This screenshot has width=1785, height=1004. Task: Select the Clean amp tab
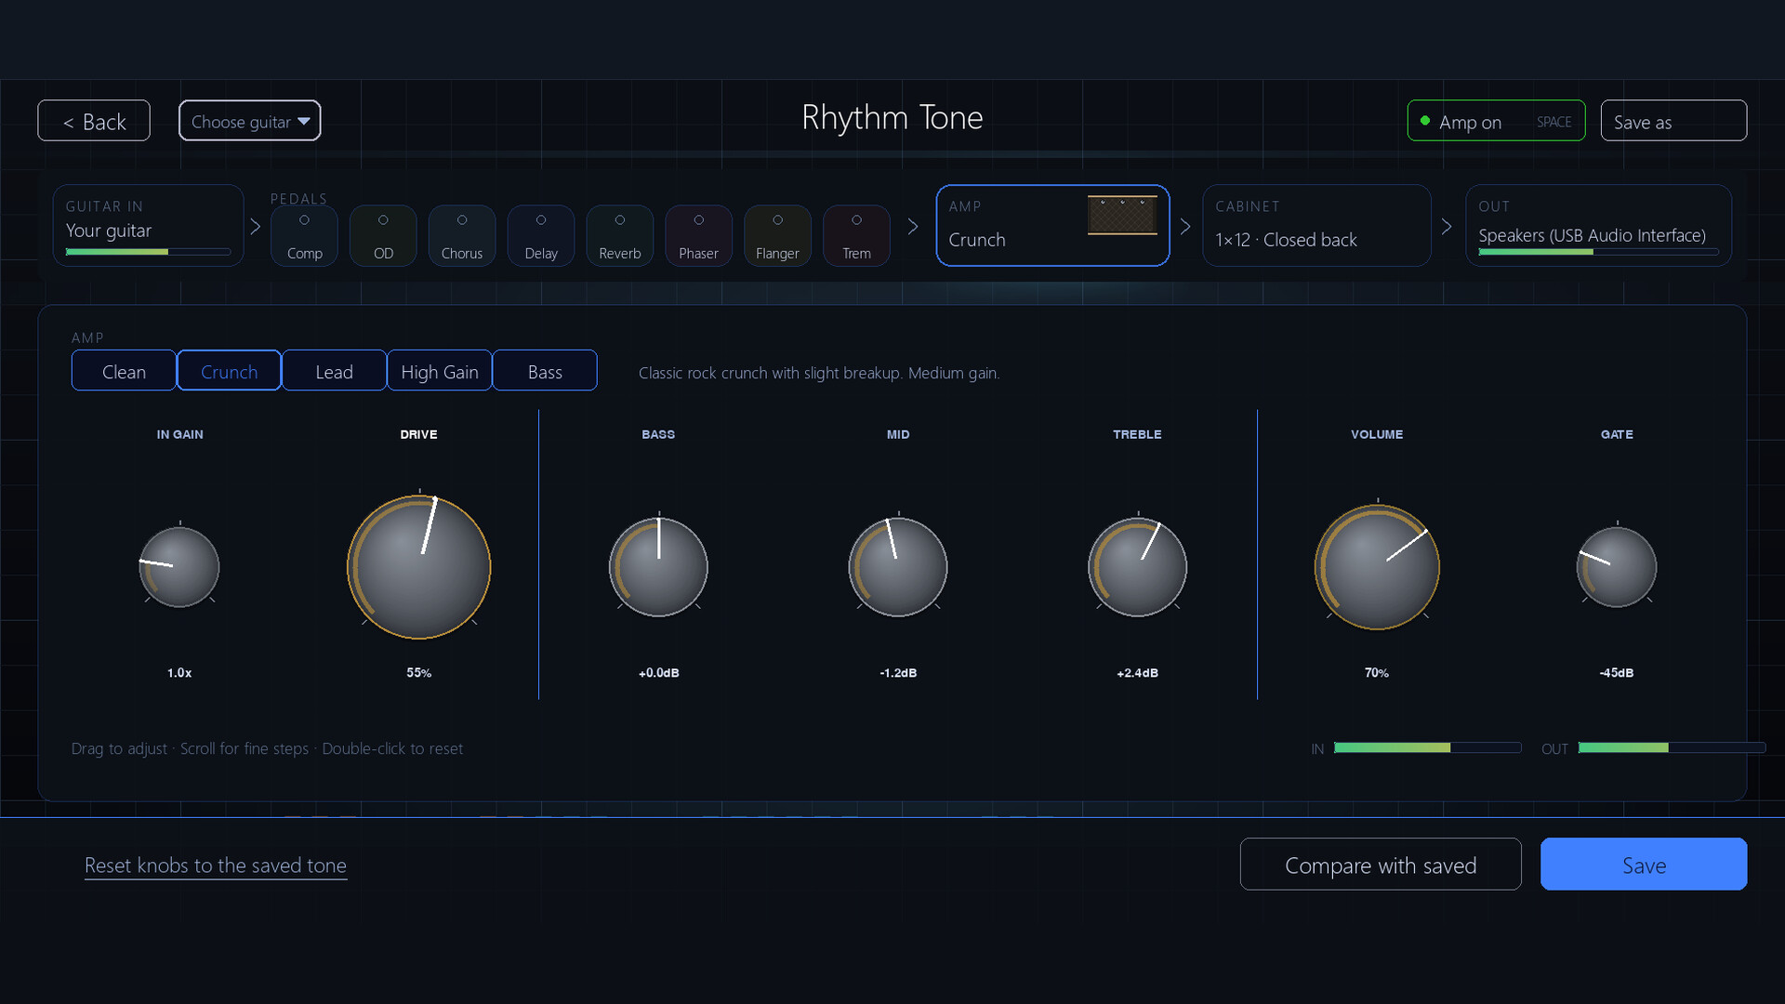tap(124, 371)
